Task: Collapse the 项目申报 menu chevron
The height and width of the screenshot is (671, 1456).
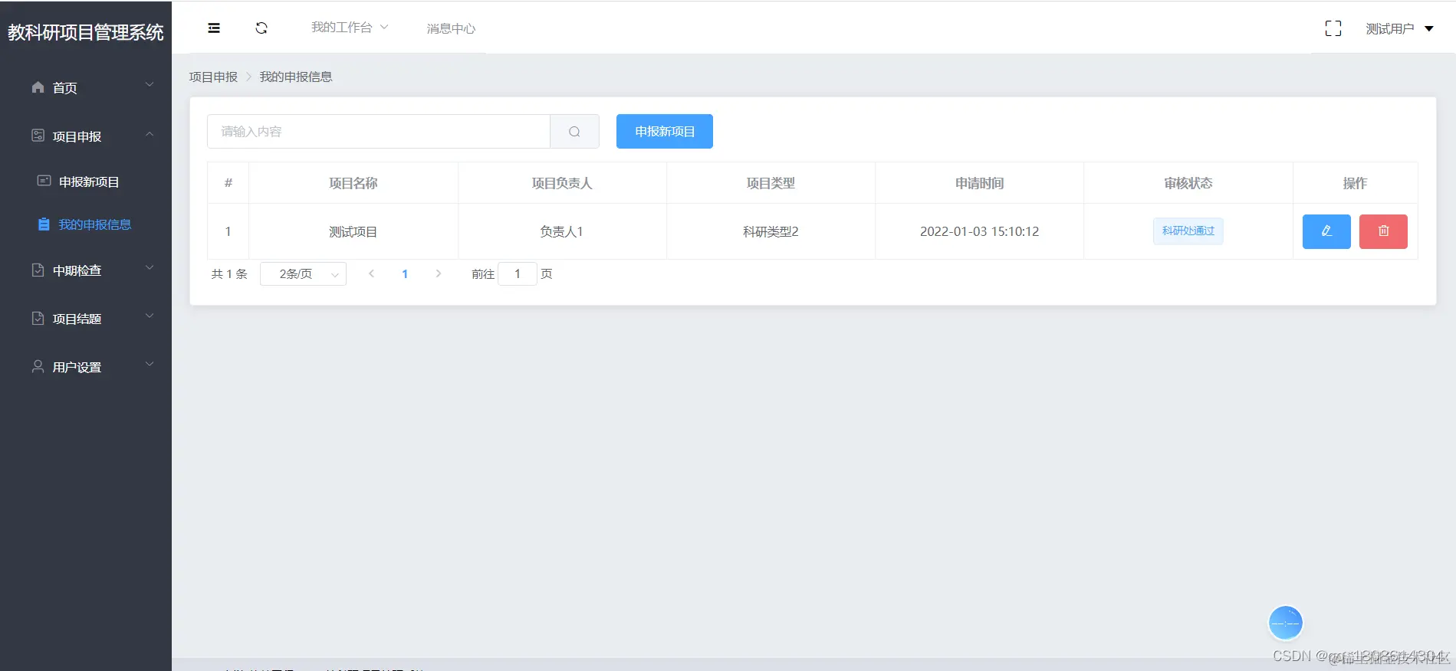Action: click(x=150, y=134)
